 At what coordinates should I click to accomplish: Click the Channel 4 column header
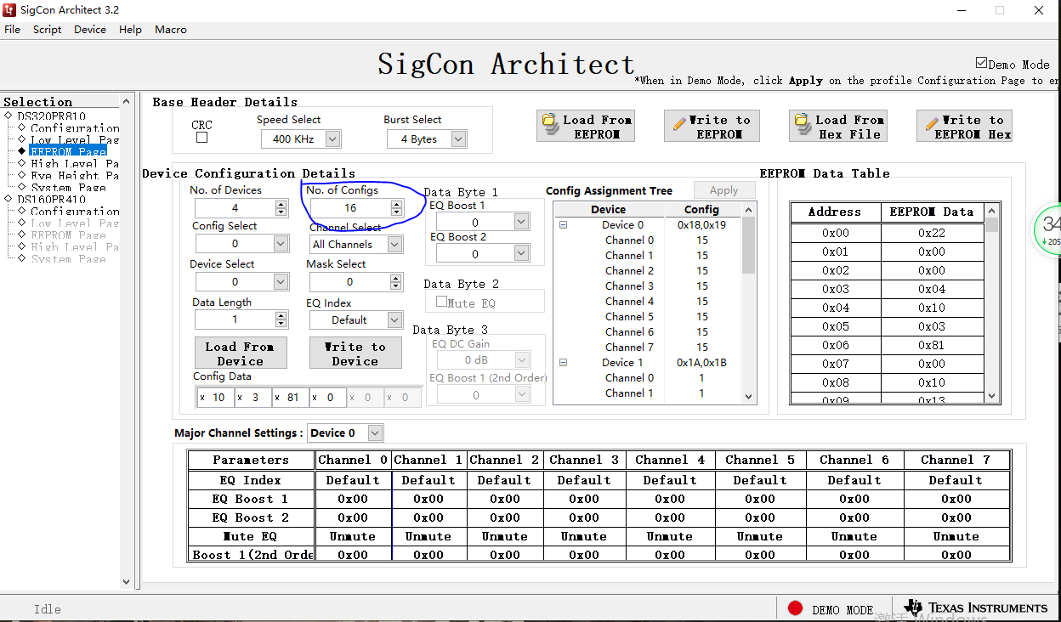click(669, 460)
